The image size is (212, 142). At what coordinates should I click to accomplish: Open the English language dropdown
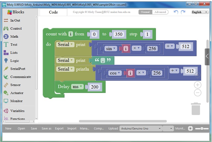[x=200, y=12]
